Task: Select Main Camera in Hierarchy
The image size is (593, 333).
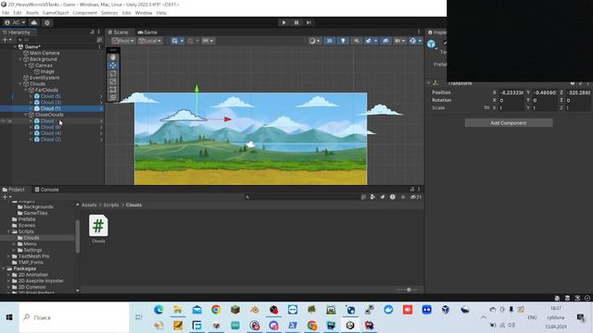Action: tap(44, 54)
